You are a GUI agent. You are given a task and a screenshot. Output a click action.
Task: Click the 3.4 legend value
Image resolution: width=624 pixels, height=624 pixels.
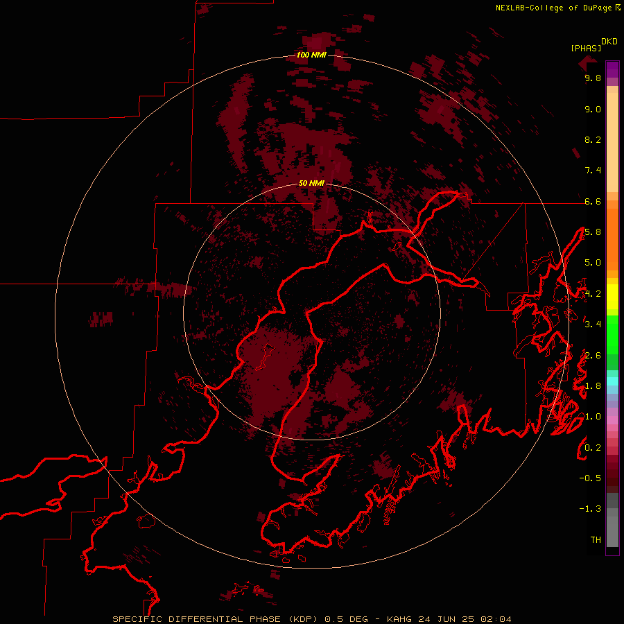[593, 324]
